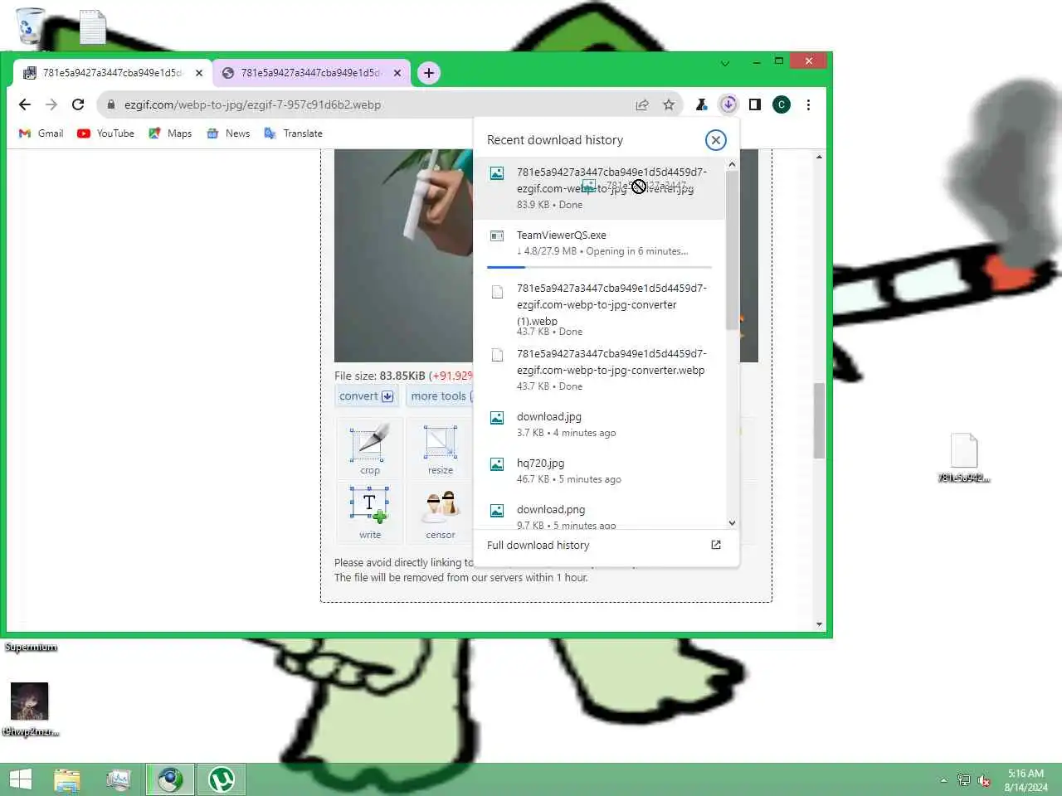The width and height of the screenshot is (1062, 796).
Task: Switch to first 781e5a9427a3447 tab
Action: [112, 73]
